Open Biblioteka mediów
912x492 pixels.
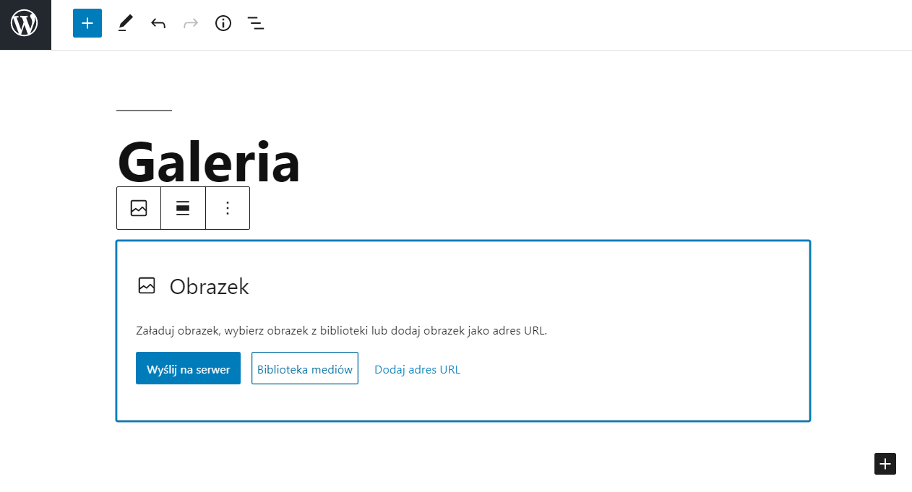point(305,369)
